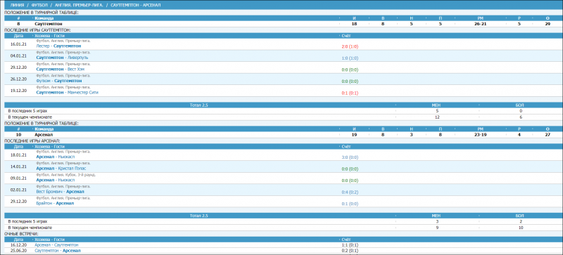Click the 0:0 score for Саутгемптон - Вест Хэм
Screen dimensions: 563x255
click(350, 70)
